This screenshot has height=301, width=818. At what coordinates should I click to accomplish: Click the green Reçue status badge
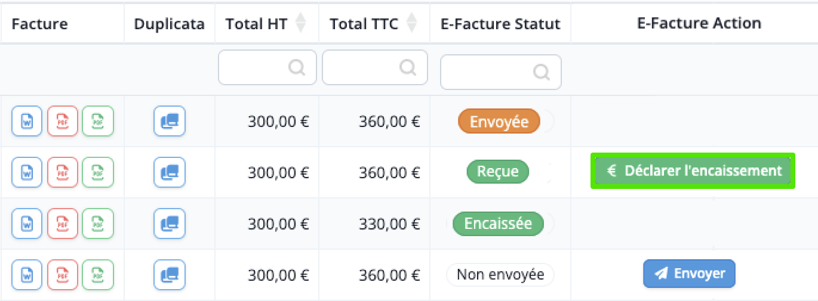(497, 172)
